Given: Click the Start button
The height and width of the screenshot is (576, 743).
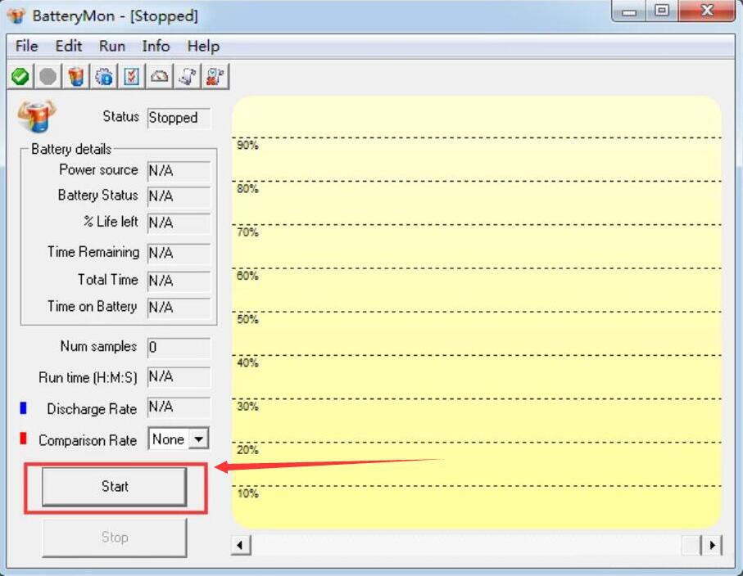Looking at the screenshot, I should (x=114, y=487).
